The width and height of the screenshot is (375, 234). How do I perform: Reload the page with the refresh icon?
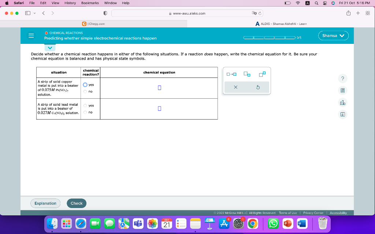(x=260, y=14)
